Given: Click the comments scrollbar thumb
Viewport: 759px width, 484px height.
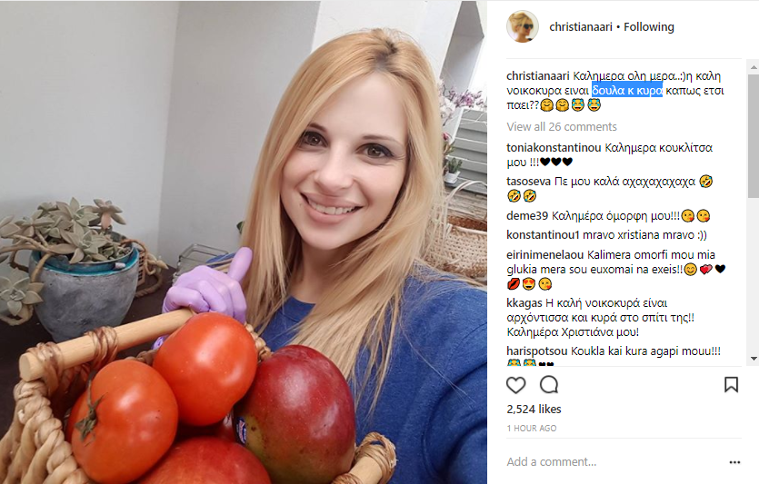Looking at the screenshot, I should [x=754, y=136].
